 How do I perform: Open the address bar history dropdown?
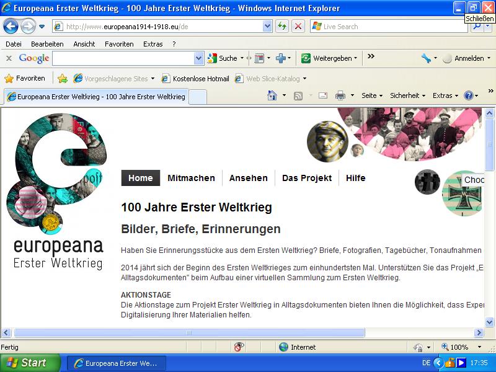(268, 26)
